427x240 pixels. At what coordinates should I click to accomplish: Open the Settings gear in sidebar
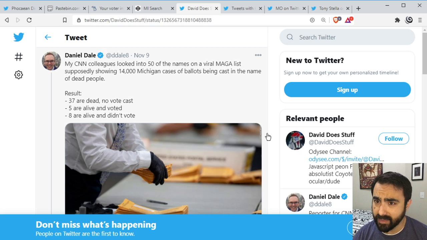pyautogui.click(x=19, y=75)
